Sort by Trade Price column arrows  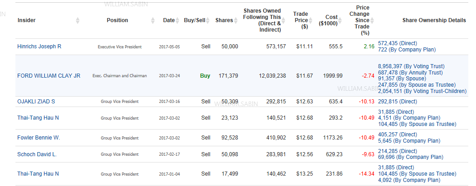coord(311,20)
